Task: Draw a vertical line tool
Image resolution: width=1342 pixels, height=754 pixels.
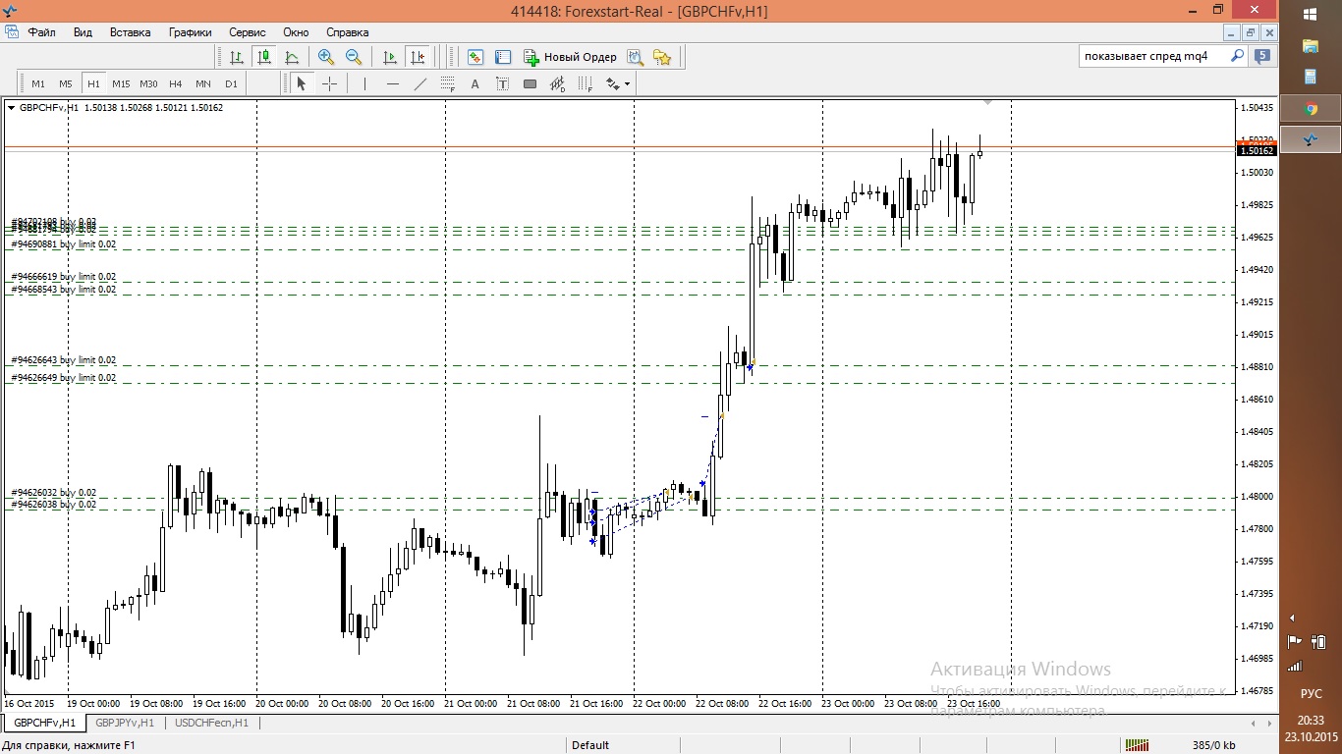Action: 364,84
